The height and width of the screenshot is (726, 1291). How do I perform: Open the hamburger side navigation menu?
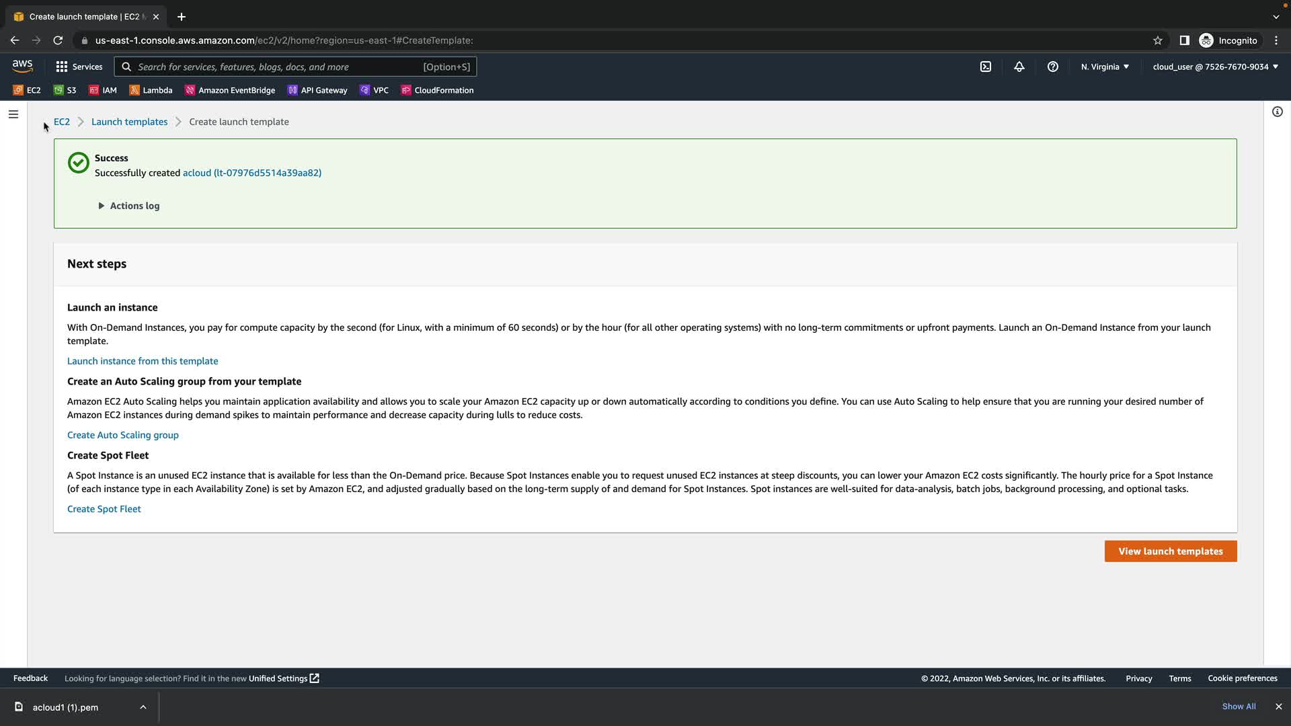pyautogui.click(x=13, y=114)
